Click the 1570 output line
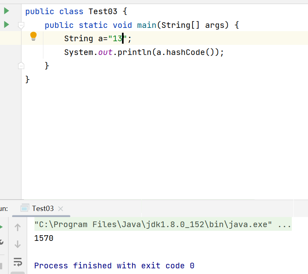 44,238
